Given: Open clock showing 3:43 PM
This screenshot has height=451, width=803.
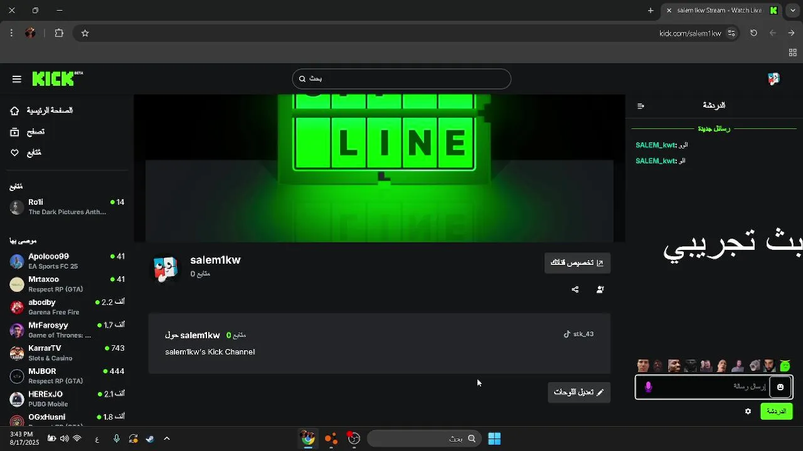Looking at the screenshot, I should 24,438.
